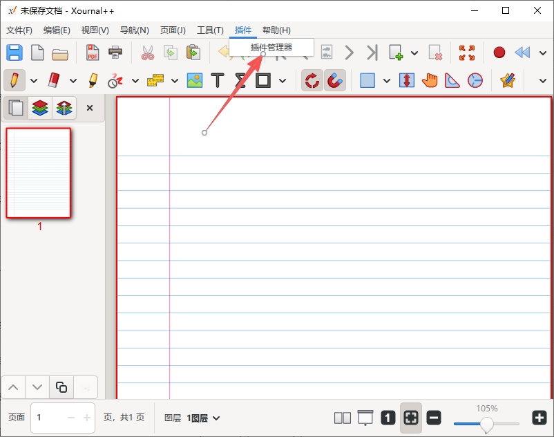Expand the insert page dropdown arrow
The height and width of the screenshot is (437, 554).
click(414, 53)
